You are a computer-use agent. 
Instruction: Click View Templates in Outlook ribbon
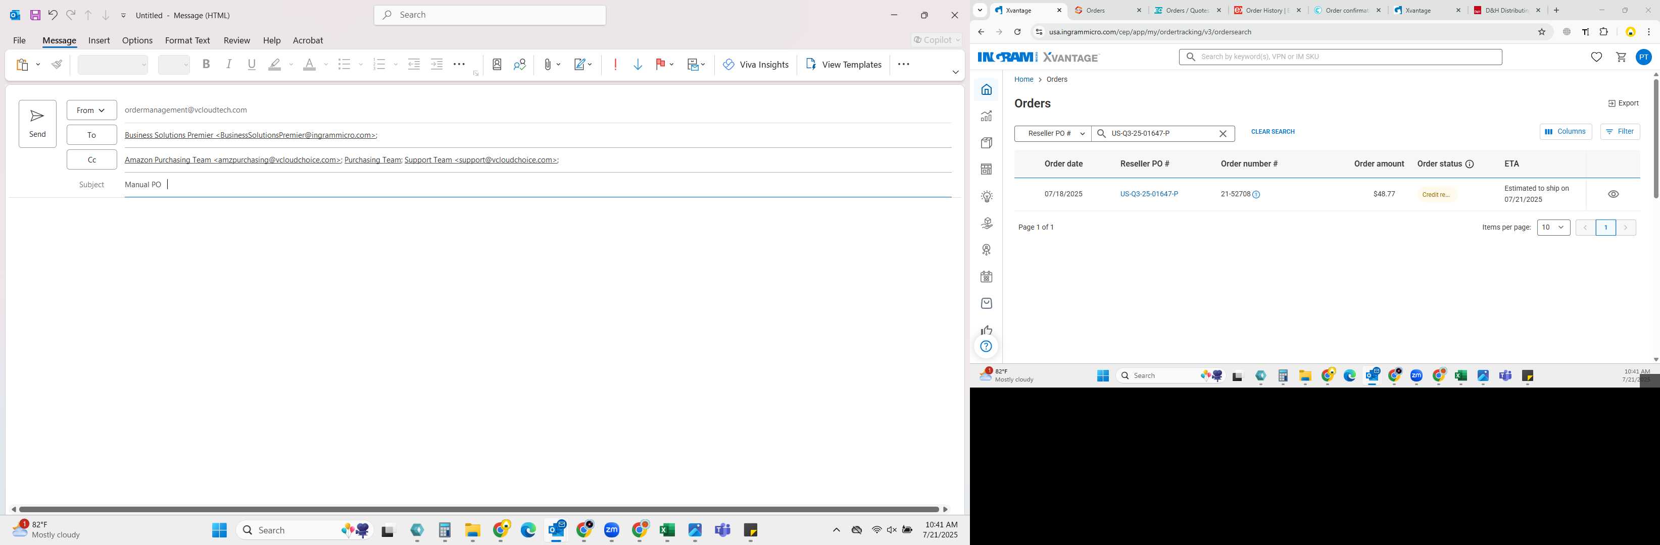pyautogui.click(x=843, y=65)
